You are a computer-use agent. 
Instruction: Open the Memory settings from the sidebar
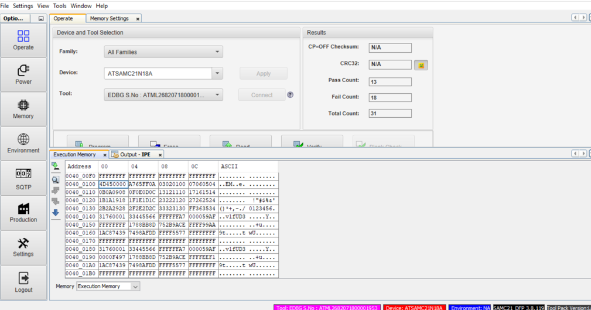23,109
